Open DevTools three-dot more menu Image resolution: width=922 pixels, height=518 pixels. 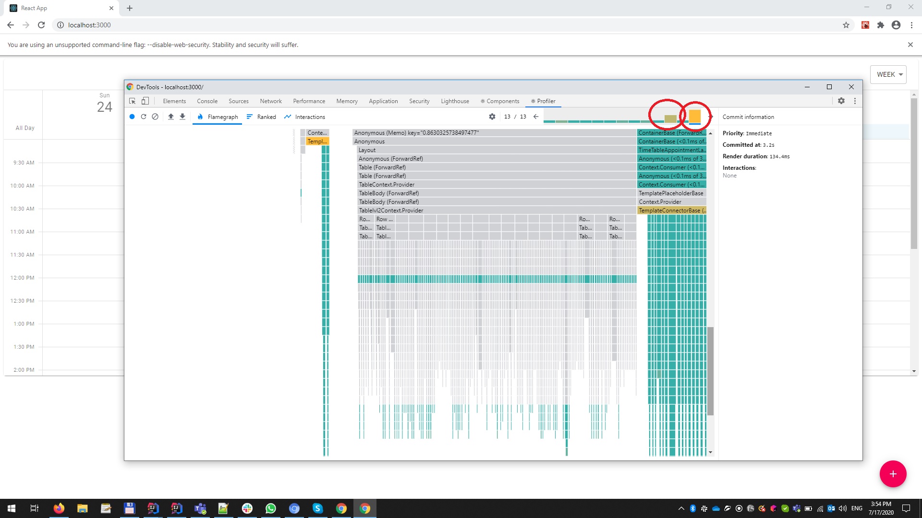(x=855, y=101)
